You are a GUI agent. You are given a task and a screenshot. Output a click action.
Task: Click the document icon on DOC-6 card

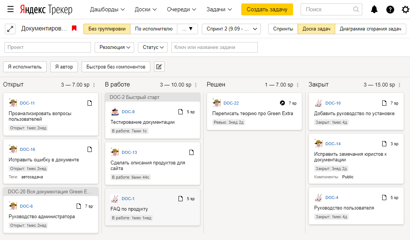79,206
